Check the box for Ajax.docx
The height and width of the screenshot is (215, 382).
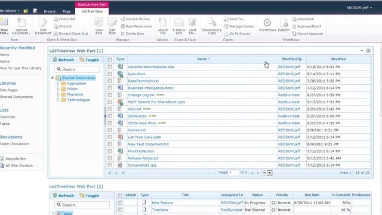pos(110,73)
